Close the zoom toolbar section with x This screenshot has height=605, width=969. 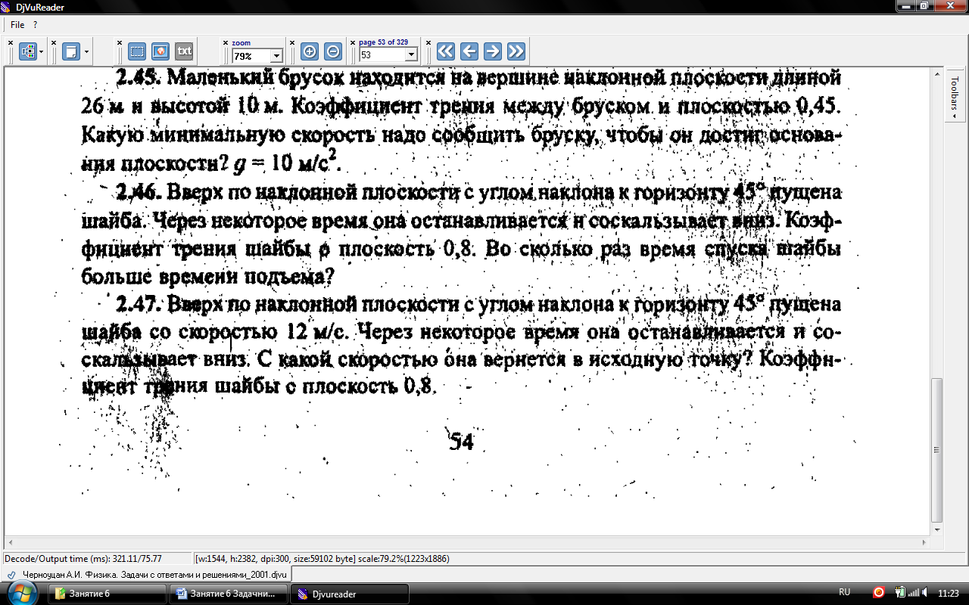(226, 43)
